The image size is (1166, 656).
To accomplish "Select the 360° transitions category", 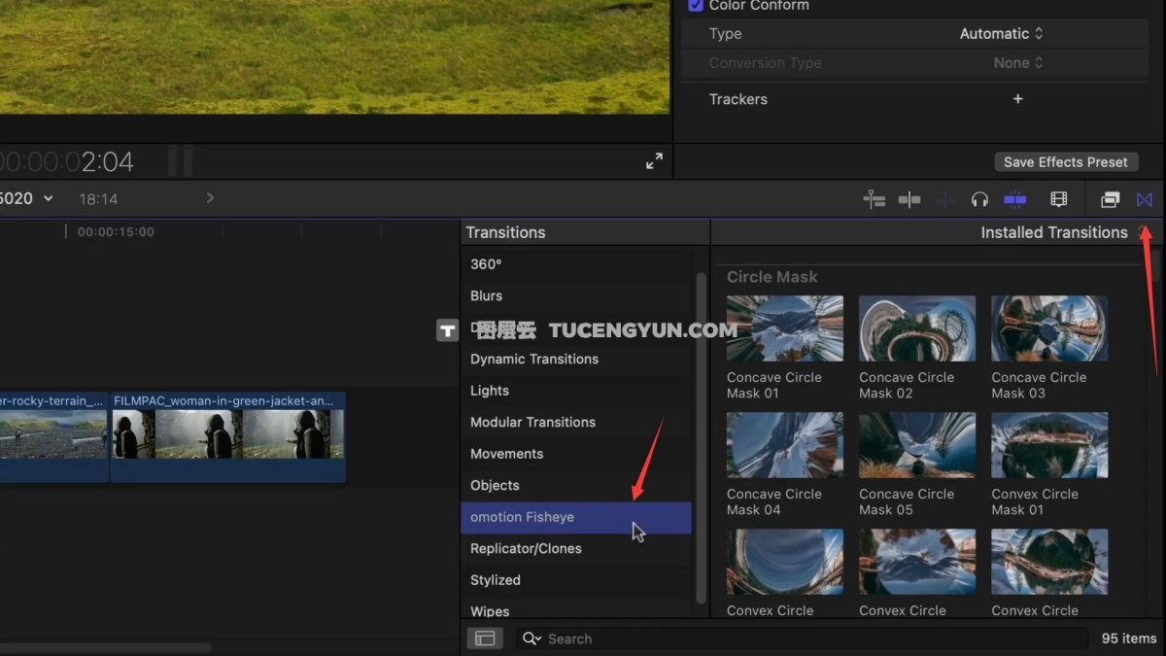I will coord(576,264).
